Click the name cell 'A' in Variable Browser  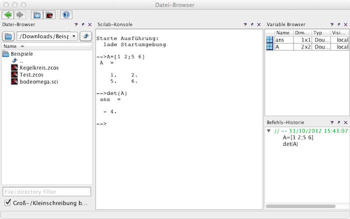coord(284,47)
